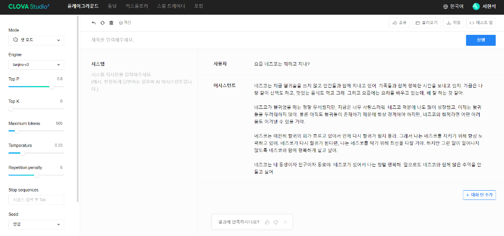
Task: Click the Temperature slider handle
Action: (23, 153)
